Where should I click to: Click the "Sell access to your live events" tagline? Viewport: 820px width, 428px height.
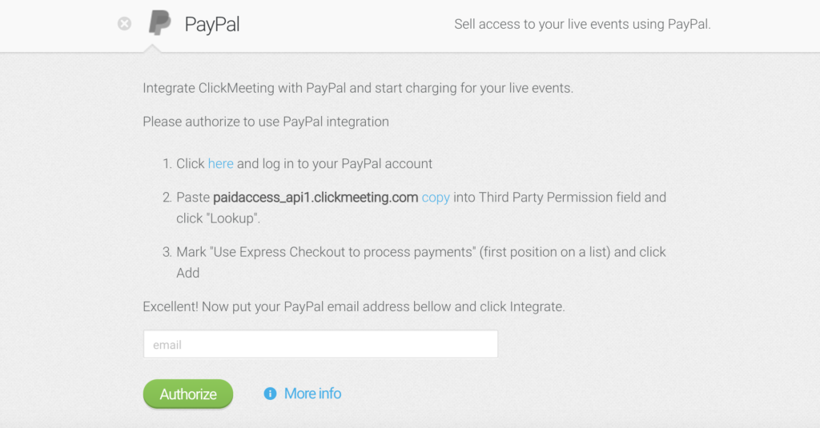pyautogui.click(x=583, y=24)
